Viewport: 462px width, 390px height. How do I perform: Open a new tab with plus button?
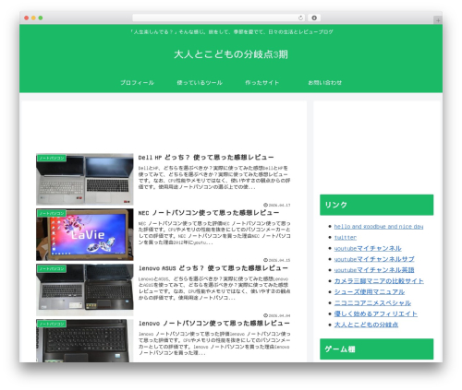(438, 20)
